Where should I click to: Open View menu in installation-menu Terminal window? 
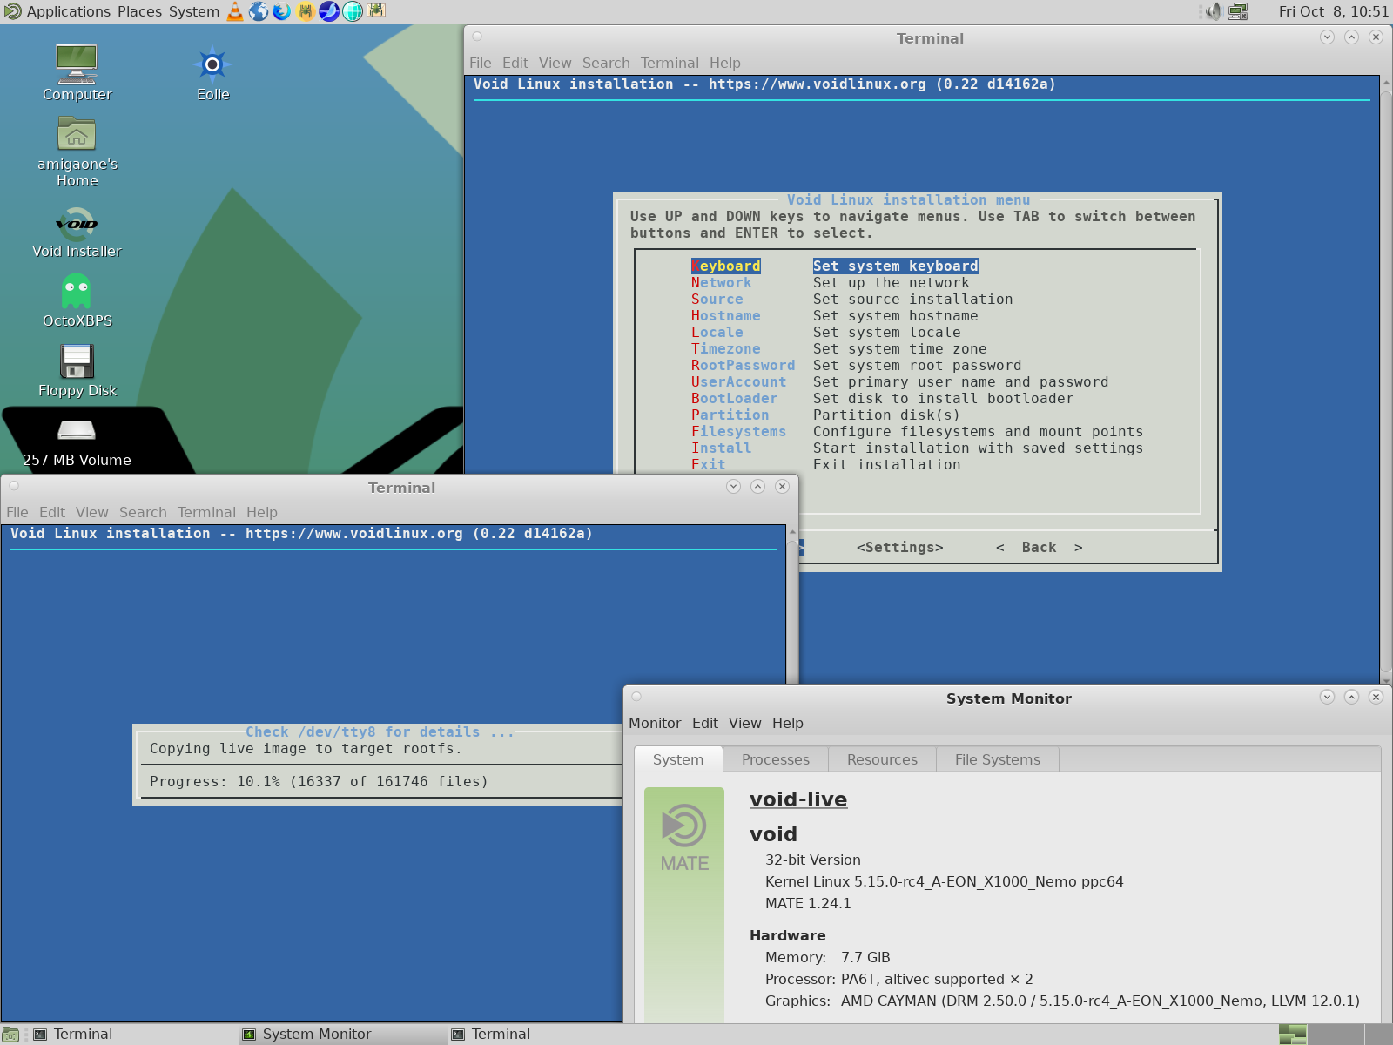click(x=555, y=63)
